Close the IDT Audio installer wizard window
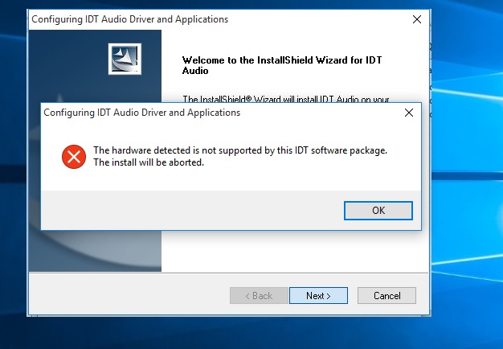Screen dimensions: 503x349 417,19
